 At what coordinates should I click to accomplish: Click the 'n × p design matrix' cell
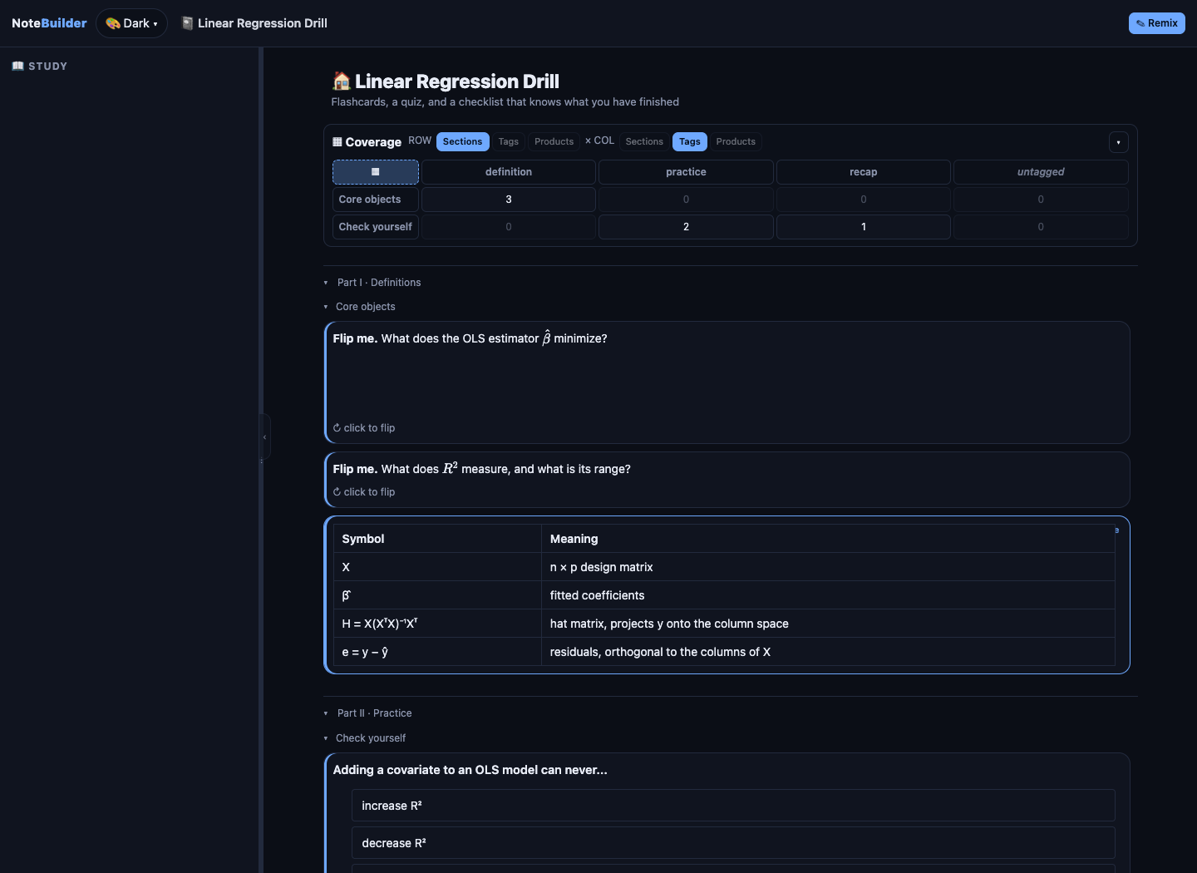pos(828,567)
